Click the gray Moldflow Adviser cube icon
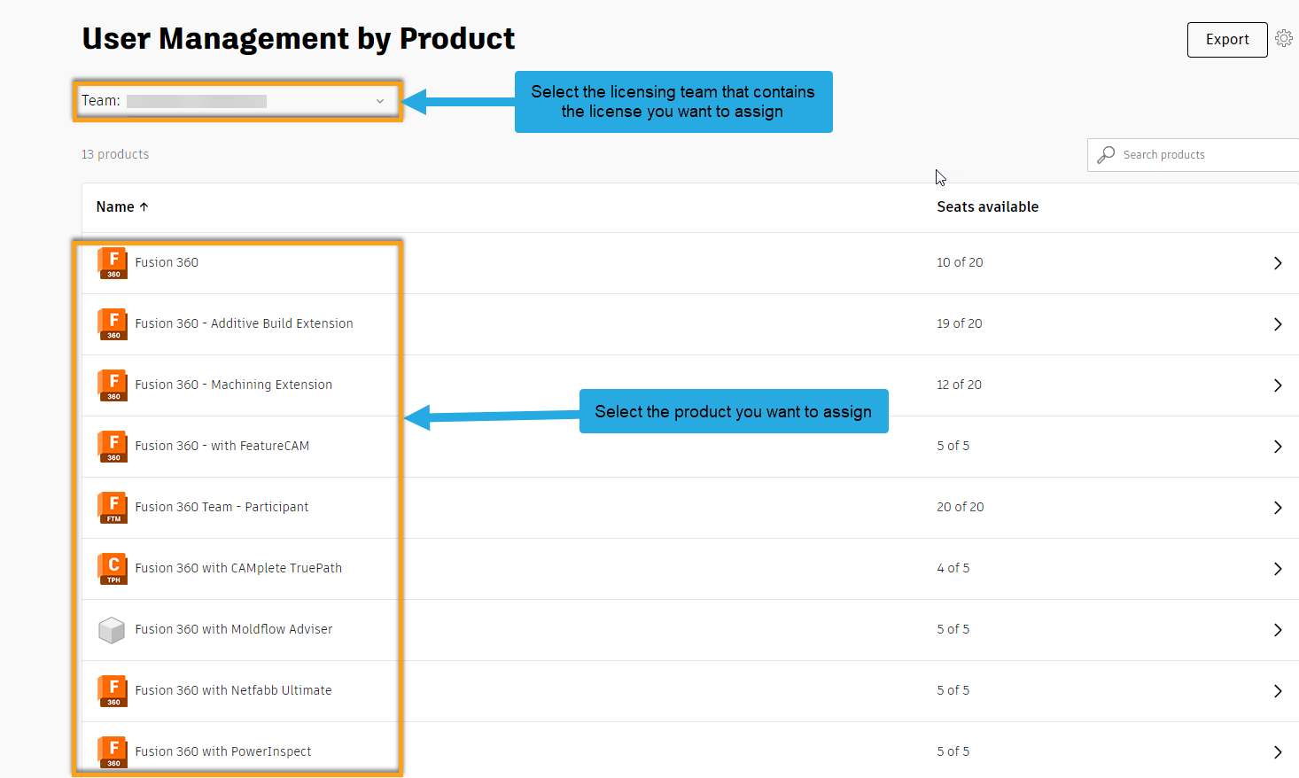 tap(112, 629)
